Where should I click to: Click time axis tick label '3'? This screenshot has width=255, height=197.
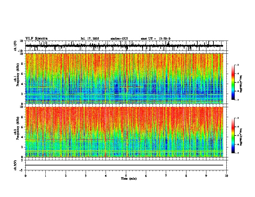pyautogui.click(x=86, y=176)
